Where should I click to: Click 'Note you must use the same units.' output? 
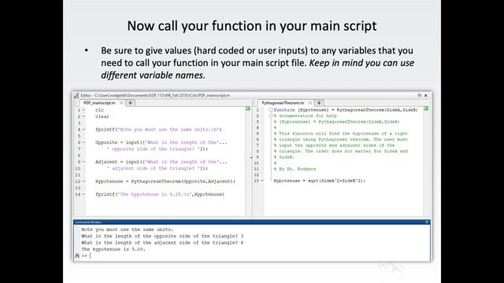point(128,230)
